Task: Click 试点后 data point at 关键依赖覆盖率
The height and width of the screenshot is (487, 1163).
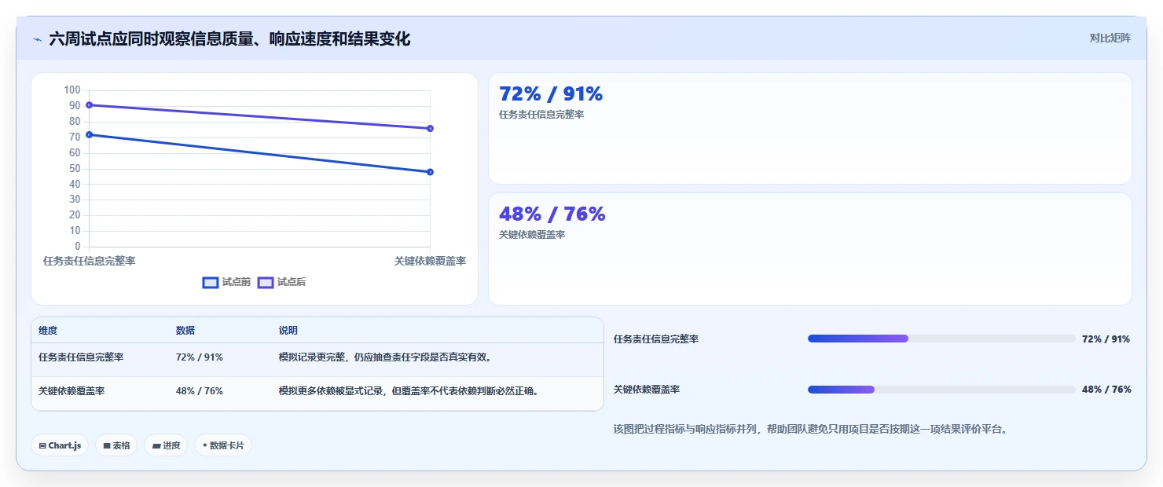Action: pos(430,128)
